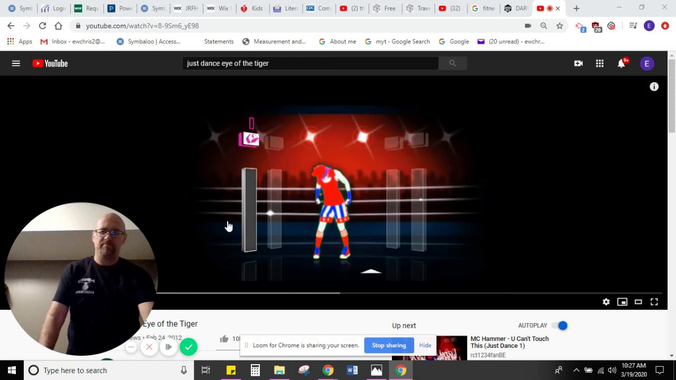Open Windows volume control
The image size is (676, 380).
(613, 370)
